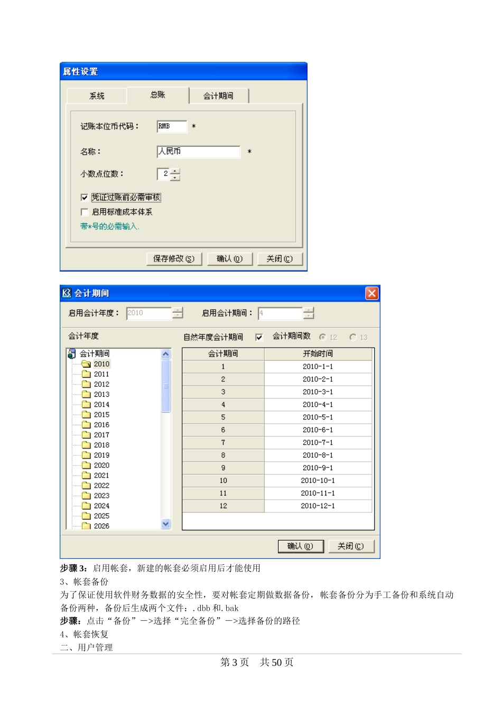Click the year tree scroll down arrow

[166, 524]
